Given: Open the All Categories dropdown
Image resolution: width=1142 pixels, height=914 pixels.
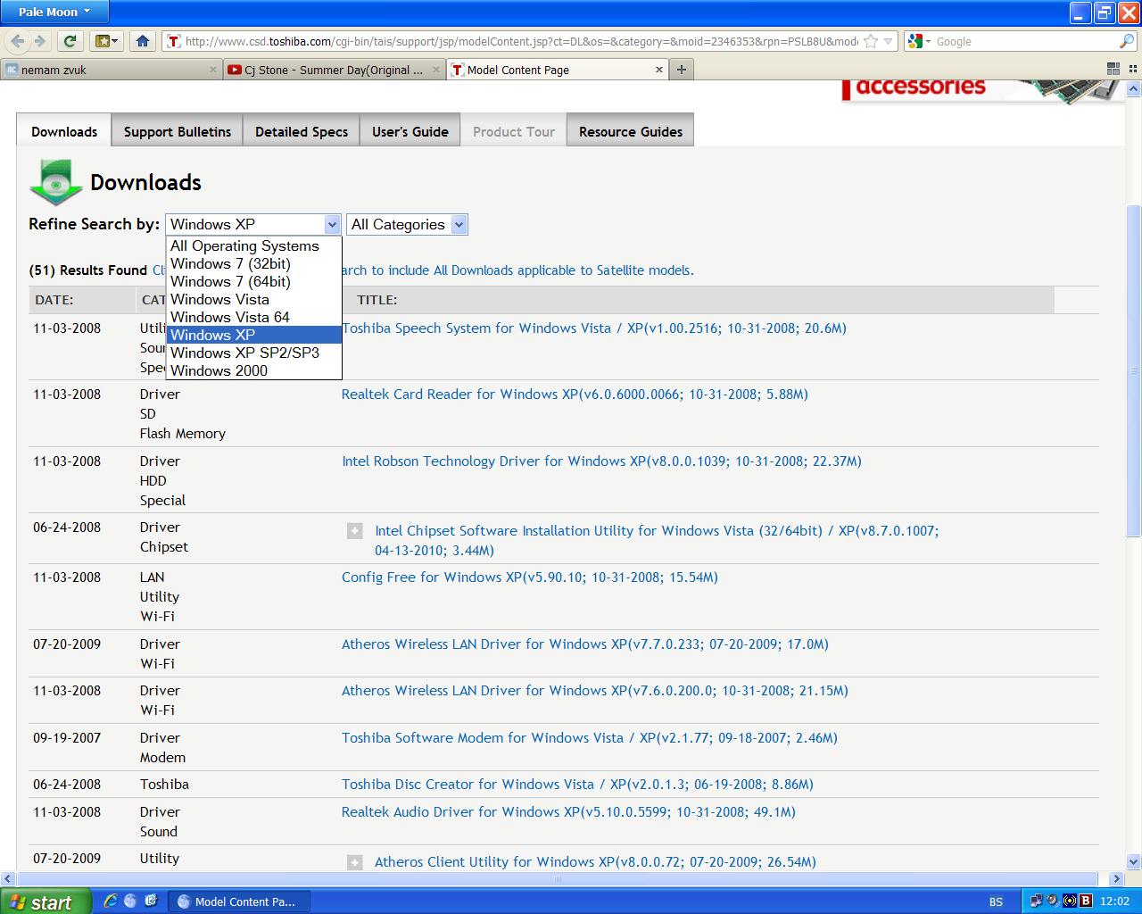Looking at the screenshot, I should point(407,225).
